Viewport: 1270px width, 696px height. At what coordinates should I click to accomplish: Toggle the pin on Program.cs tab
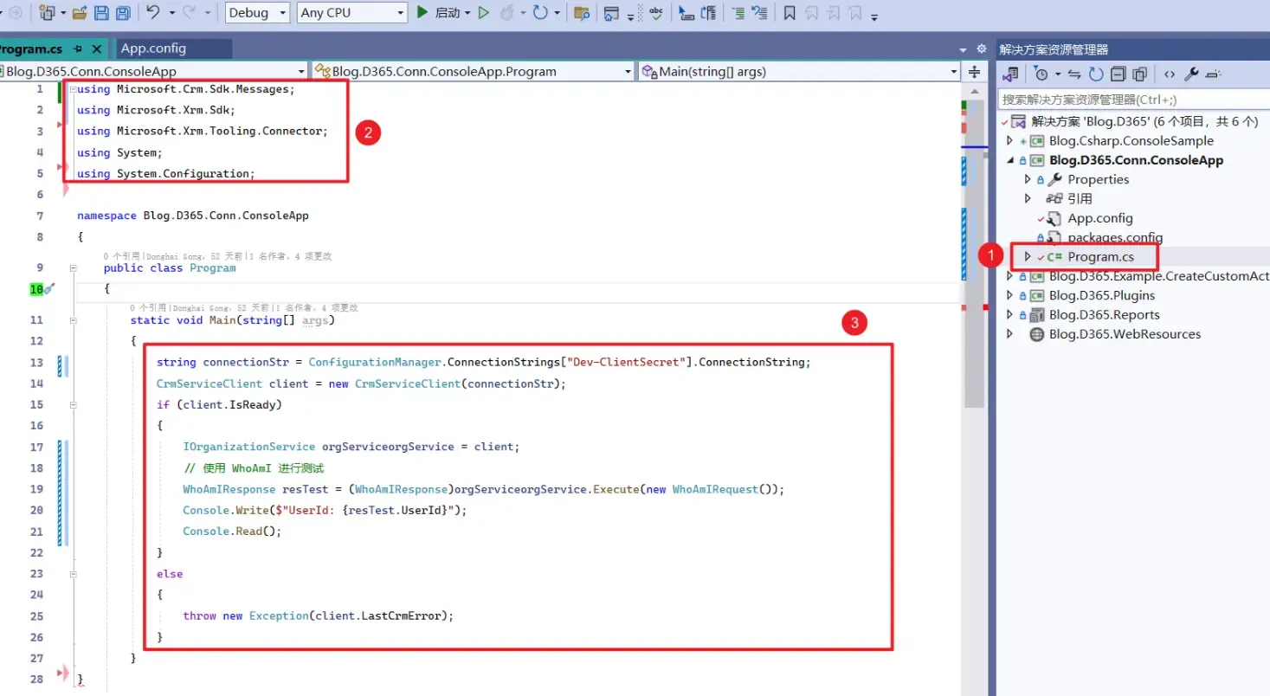[78, 49]
